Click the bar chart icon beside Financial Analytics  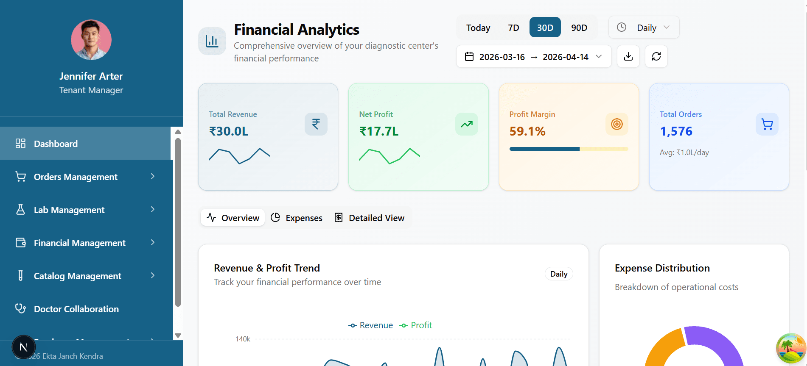click(x=212, y=41)
